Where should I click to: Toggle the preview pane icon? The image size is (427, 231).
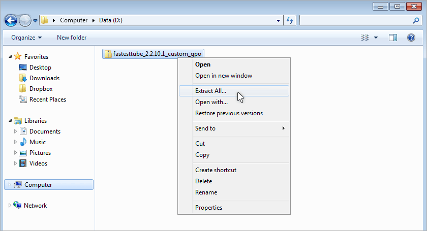click(392, 38)
